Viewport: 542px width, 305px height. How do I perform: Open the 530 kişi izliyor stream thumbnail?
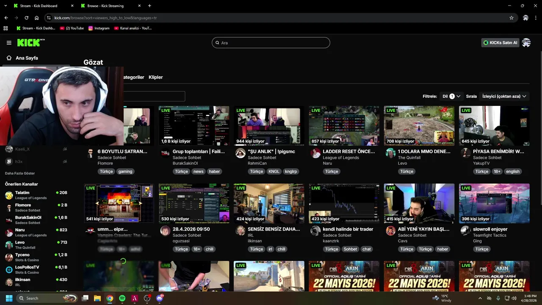194,203
